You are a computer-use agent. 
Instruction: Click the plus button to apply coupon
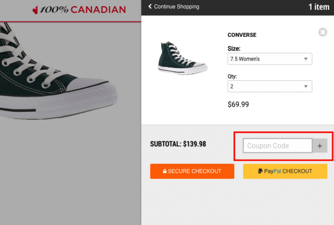[320, 146]
